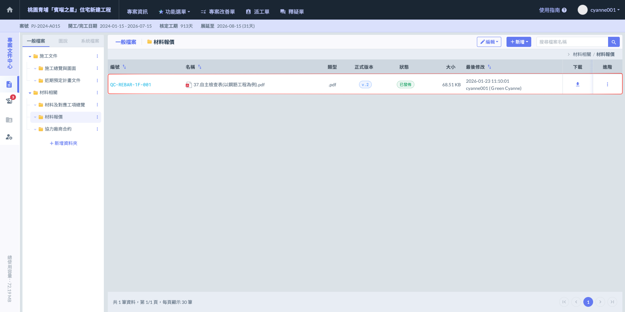The image size is (625, 312).
Task: Switch to the 圖說 tab
Action: pos(63,41)
